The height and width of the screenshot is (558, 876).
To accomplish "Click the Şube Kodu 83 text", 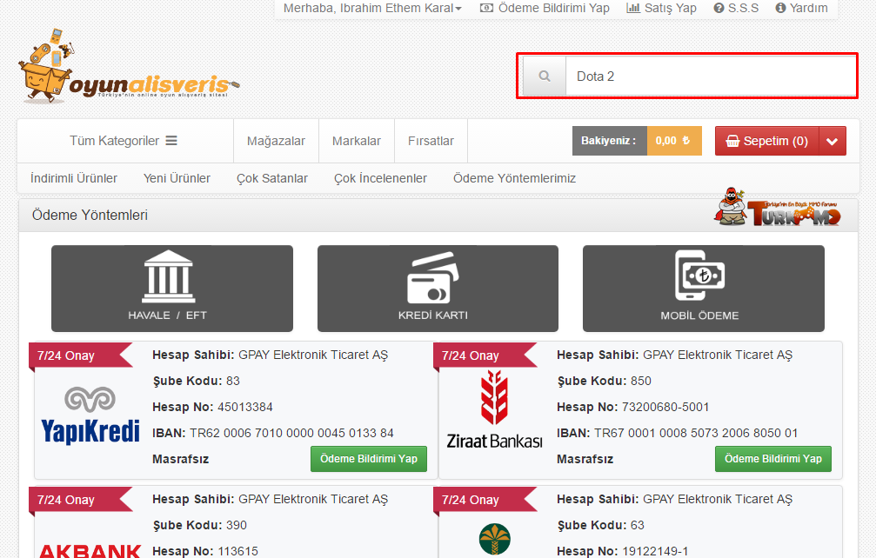I will pyautogui.click(x=196, y=381).
